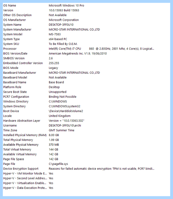Click the Version 10.0.15063 Build 15063 value
The height and width of the screenshot is (199, 173).
tap(64, 10)
